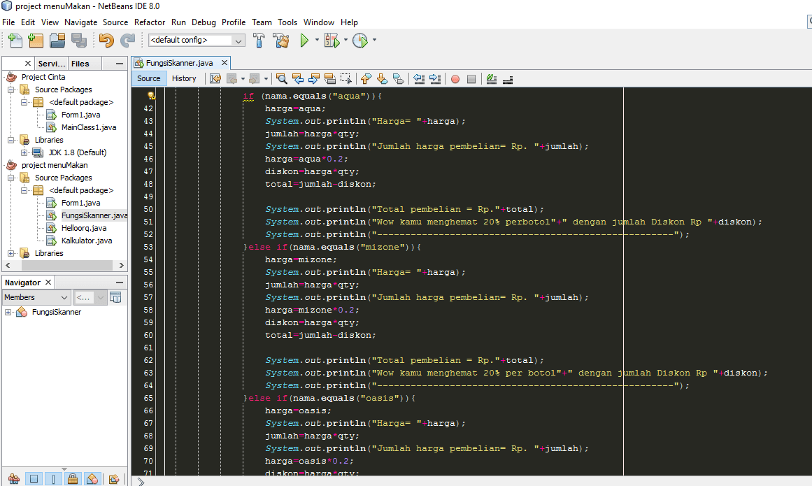Viewport: 812px width, 486px height.
Task: Switch to Source view
Action: 149,79
